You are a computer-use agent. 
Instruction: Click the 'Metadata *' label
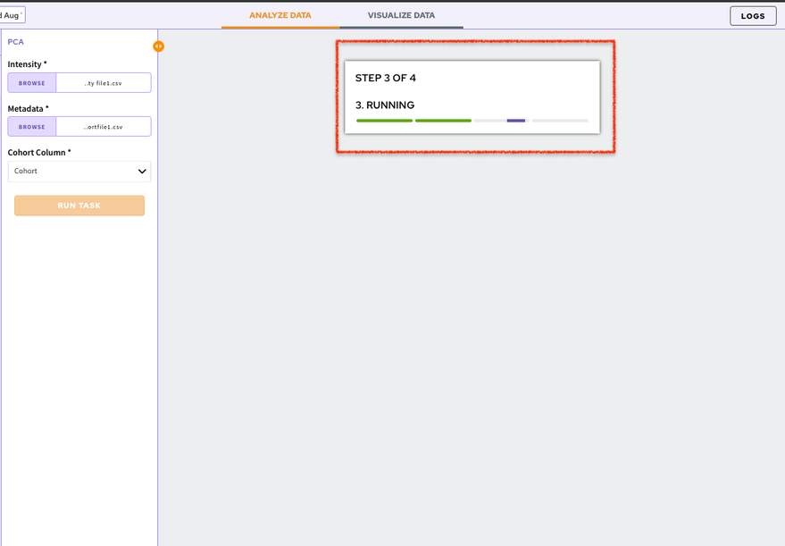click(x=28, y=109)
